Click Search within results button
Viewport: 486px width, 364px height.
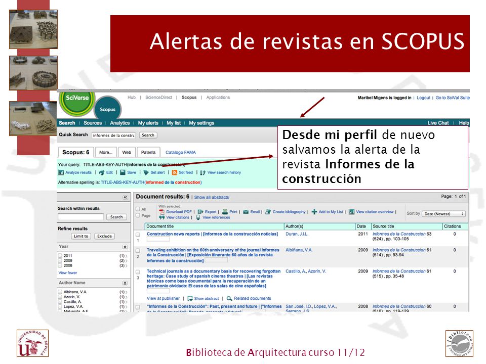click(116, 217)
